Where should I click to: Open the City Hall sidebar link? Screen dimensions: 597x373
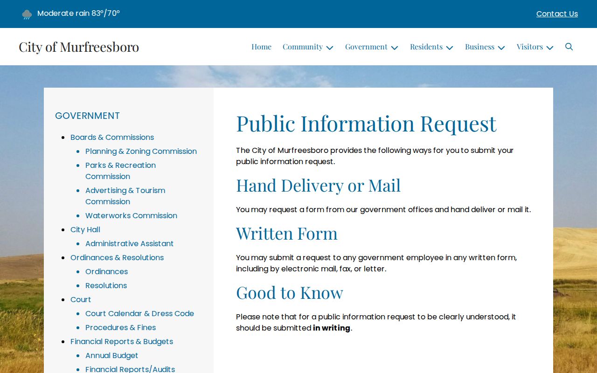85,229
